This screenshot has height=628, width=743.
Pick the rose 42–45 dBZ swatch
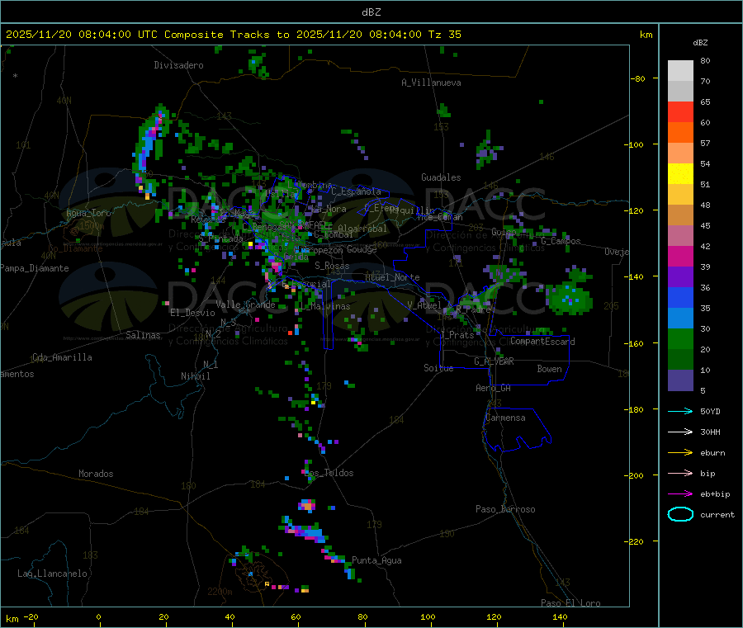(680, 236)
